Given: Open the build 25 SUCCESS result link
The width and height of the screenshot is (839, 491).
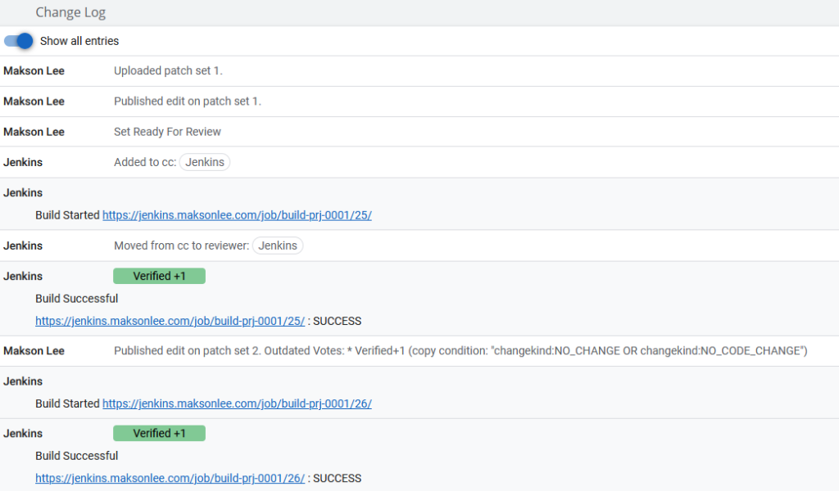Looking at the screenshot, I should (170, 321).
